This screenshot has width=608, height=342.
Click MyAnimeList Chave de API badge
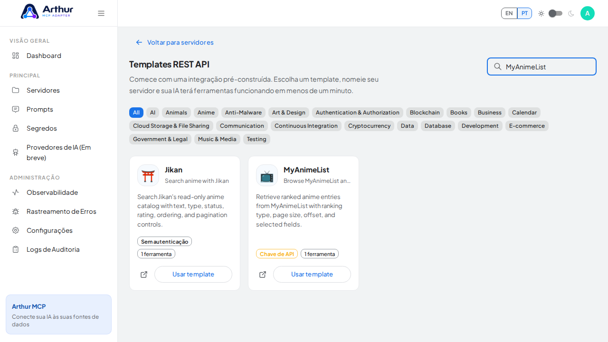(277, 254)
